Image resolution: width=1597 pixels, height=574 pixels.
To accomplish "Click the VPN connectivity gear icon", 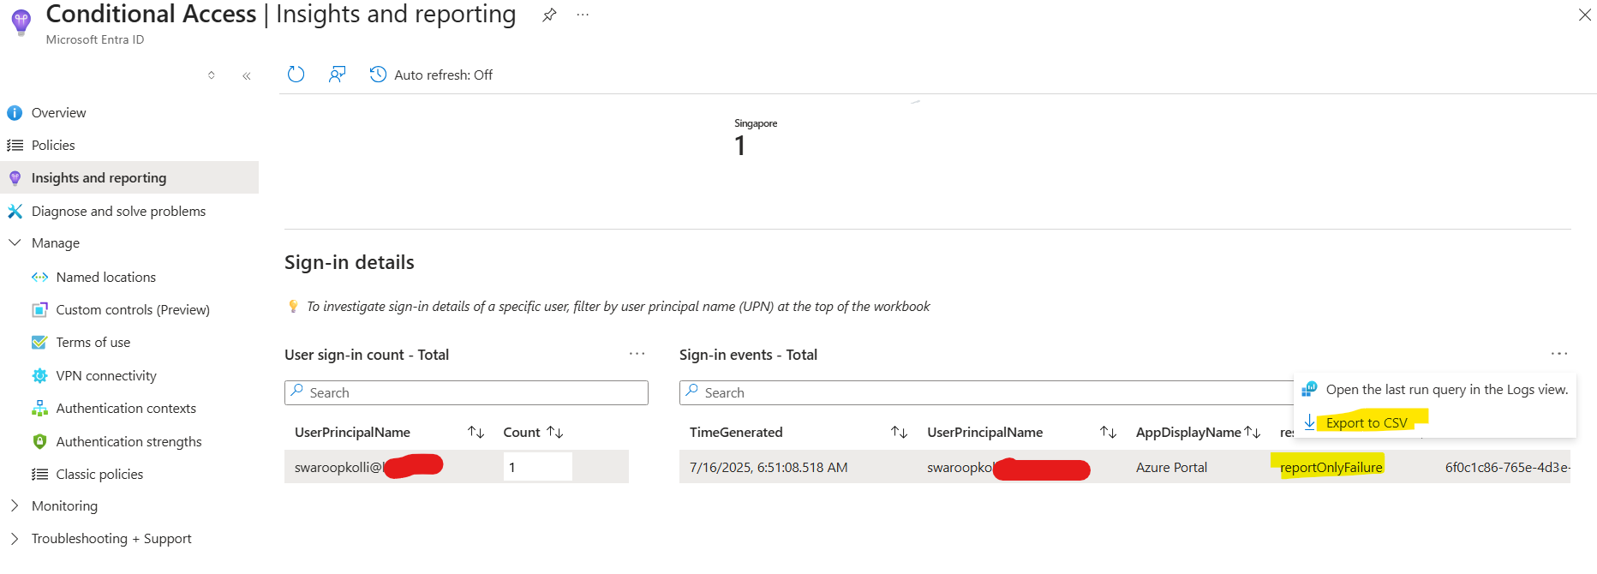I will pyautogui.click(x=39, y=375).
